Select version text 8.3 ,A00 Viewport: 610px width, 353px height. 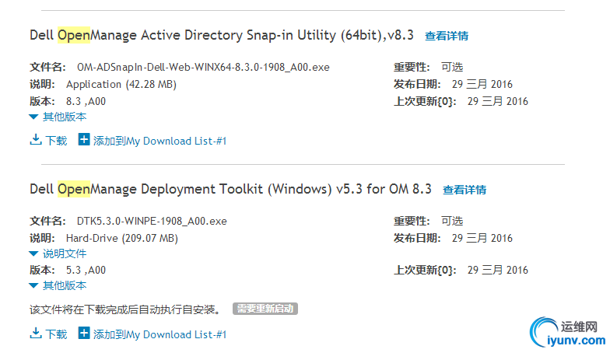[86, 101]
